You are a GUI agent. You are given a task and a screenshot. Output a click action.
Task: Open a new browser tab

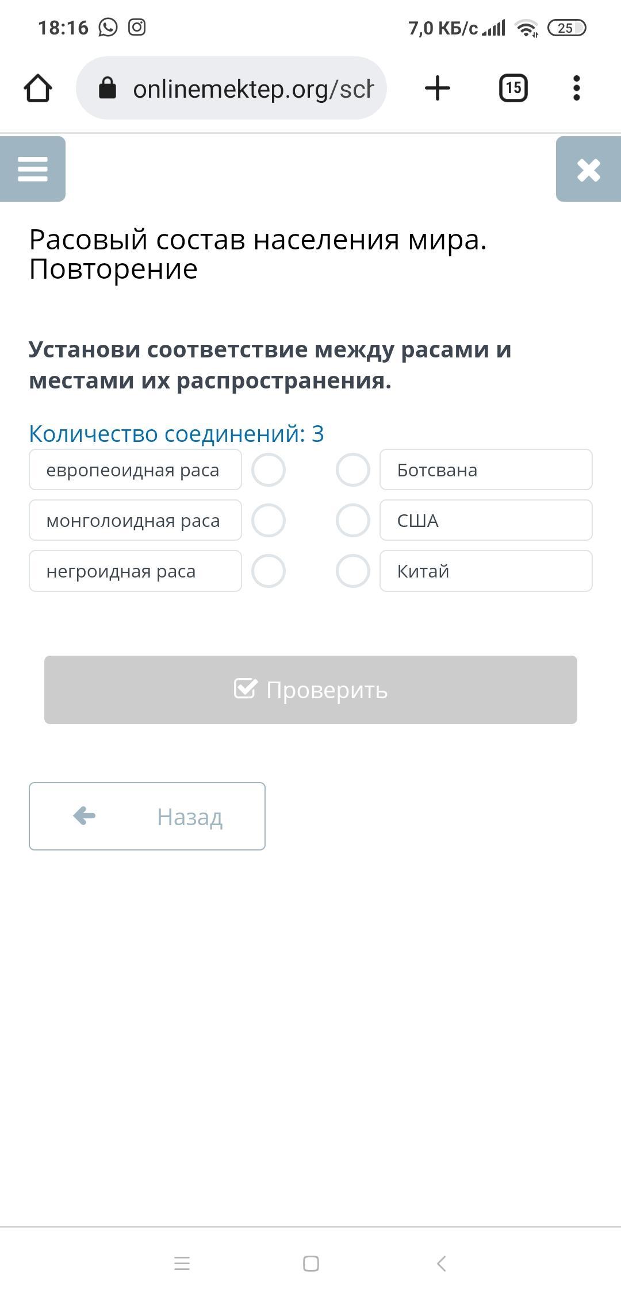pyautogui.click(x=438, y=88)
